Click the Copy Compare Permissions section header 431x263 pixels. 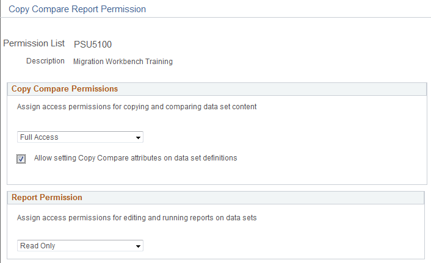(65, 88)
